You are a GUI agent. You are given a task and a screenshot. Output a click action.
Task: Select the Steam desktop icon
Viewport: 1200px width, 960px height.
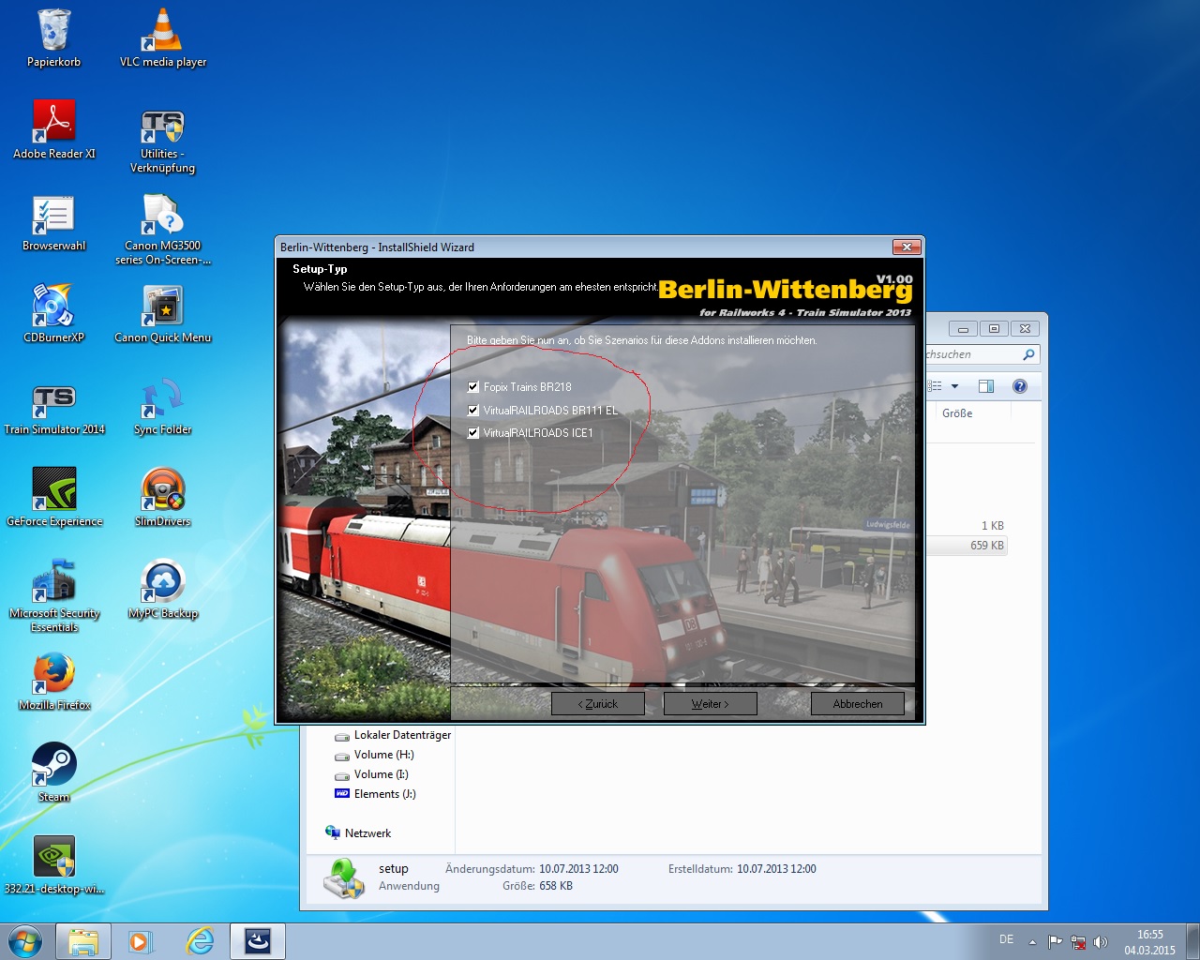click(x=53, y=773)
